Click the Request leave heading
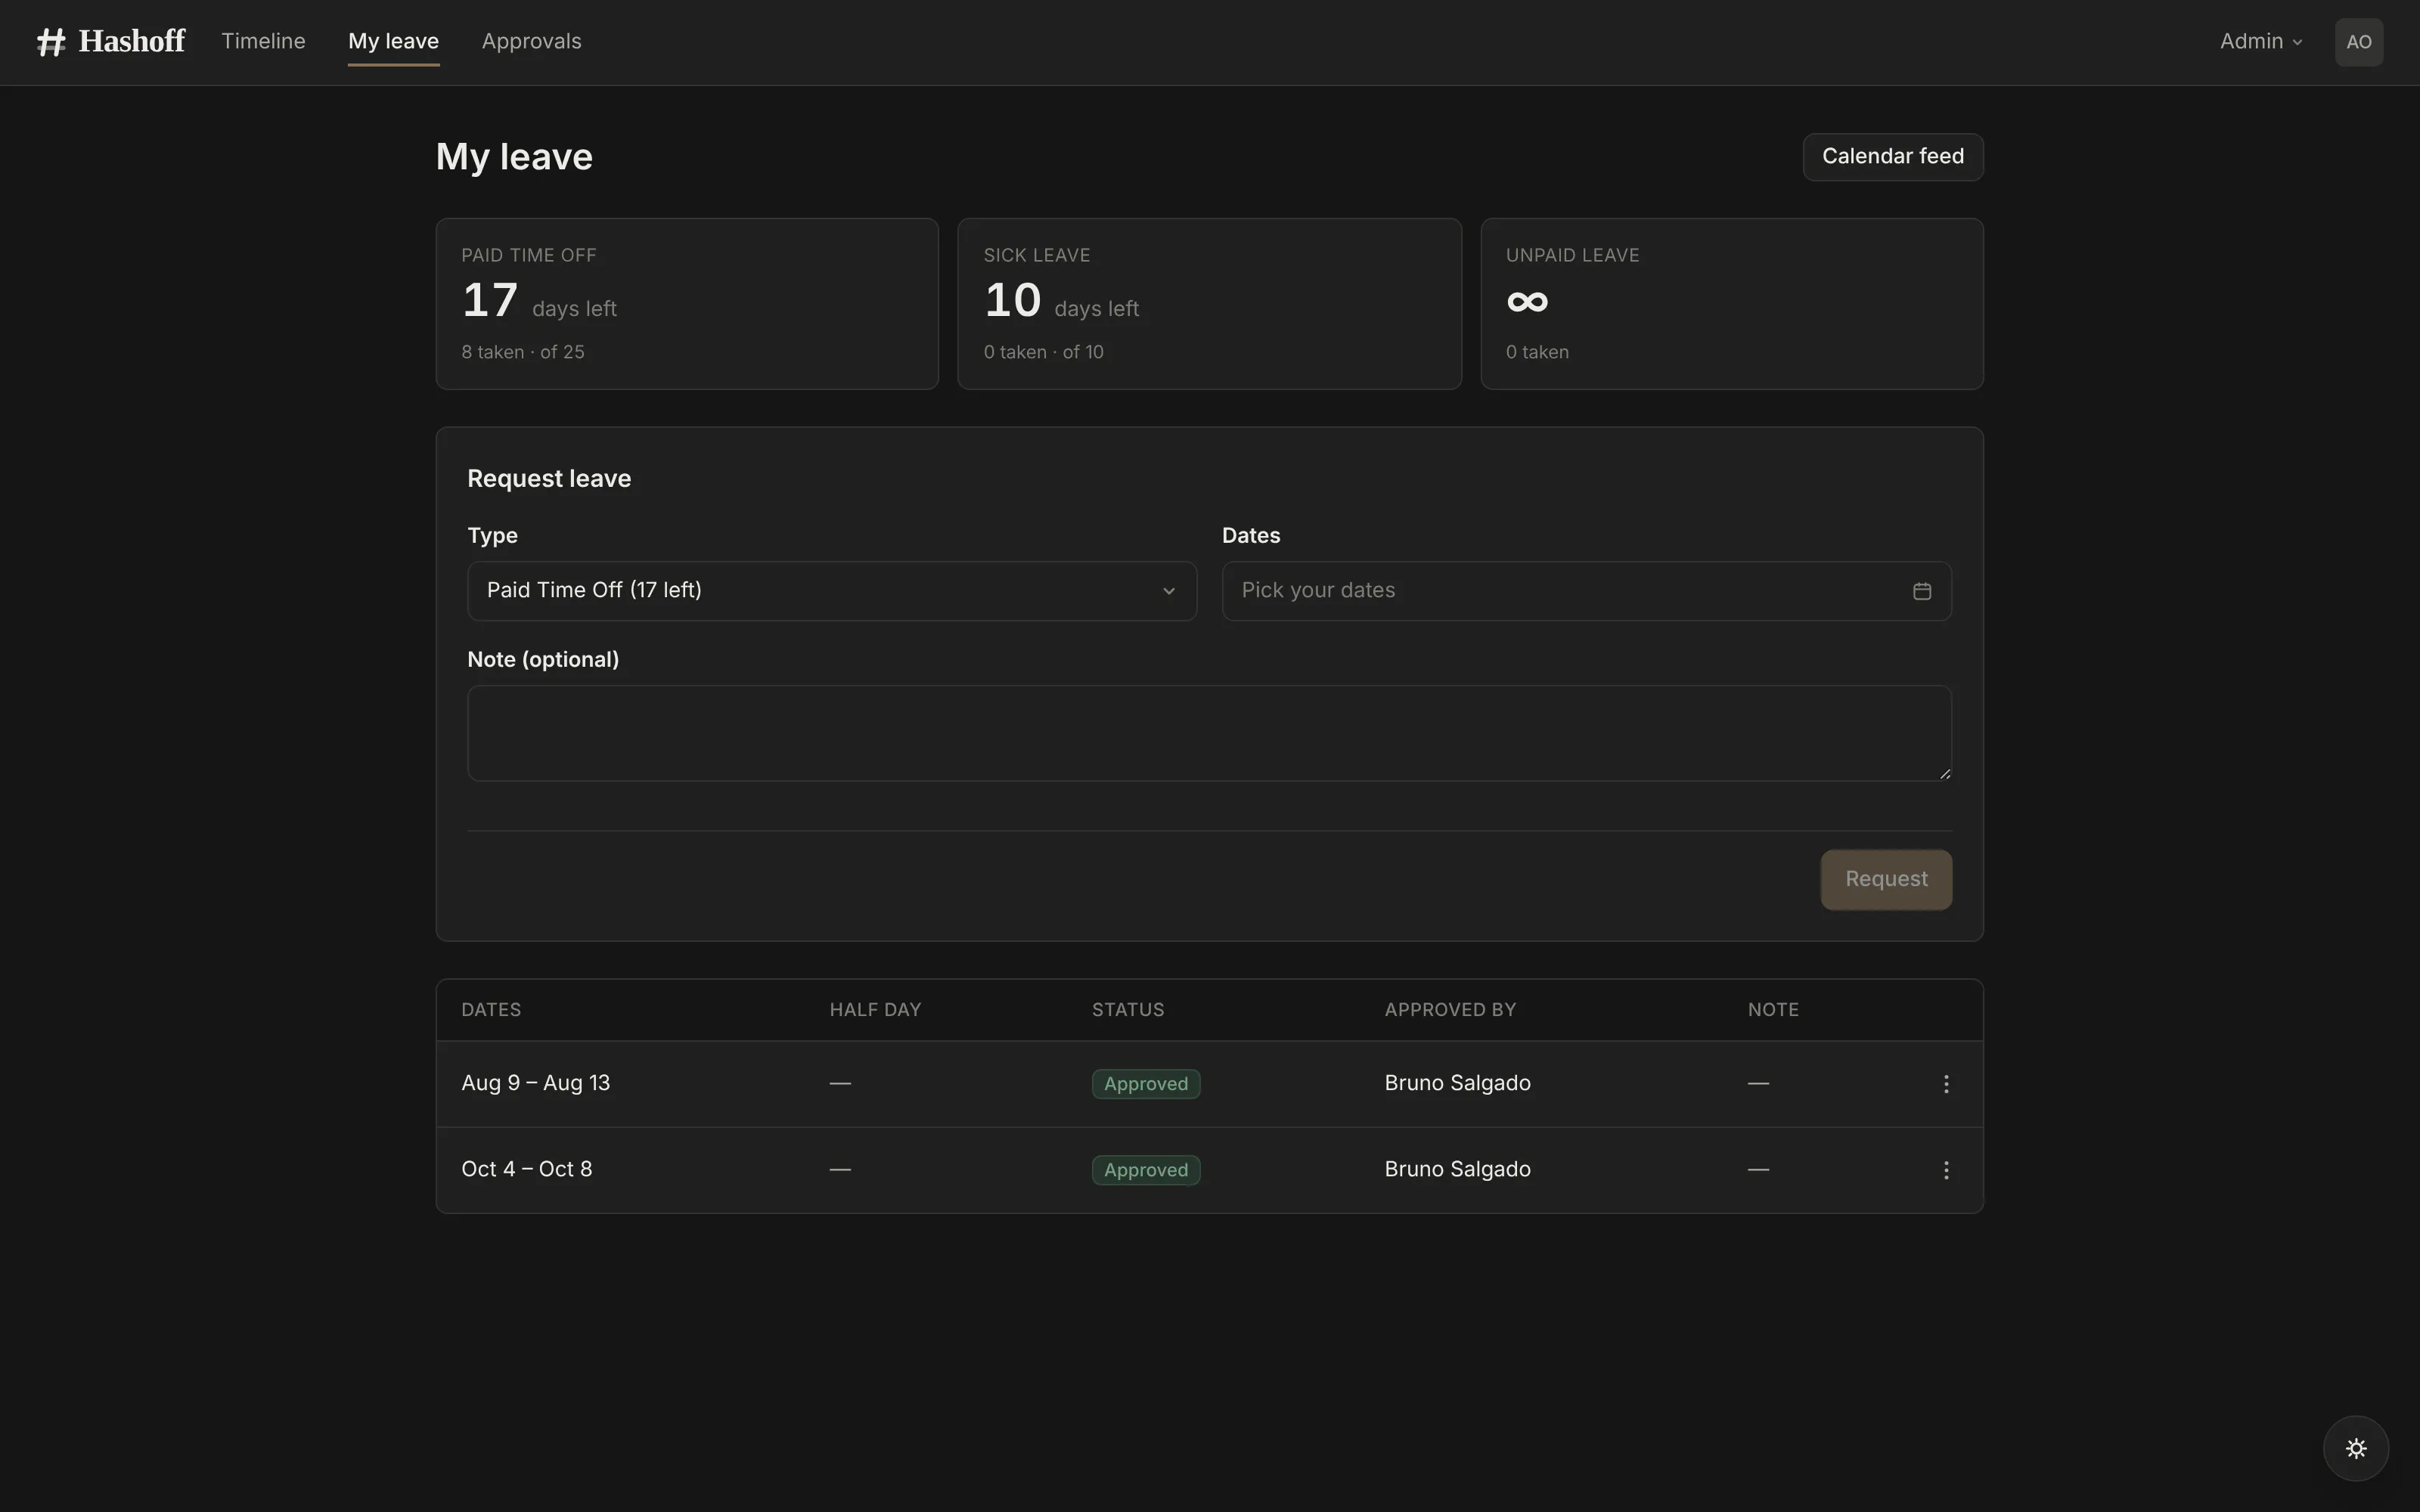 point(549,479)
